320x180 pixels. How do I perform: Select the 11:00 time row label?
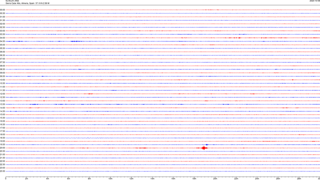(2, 87)
